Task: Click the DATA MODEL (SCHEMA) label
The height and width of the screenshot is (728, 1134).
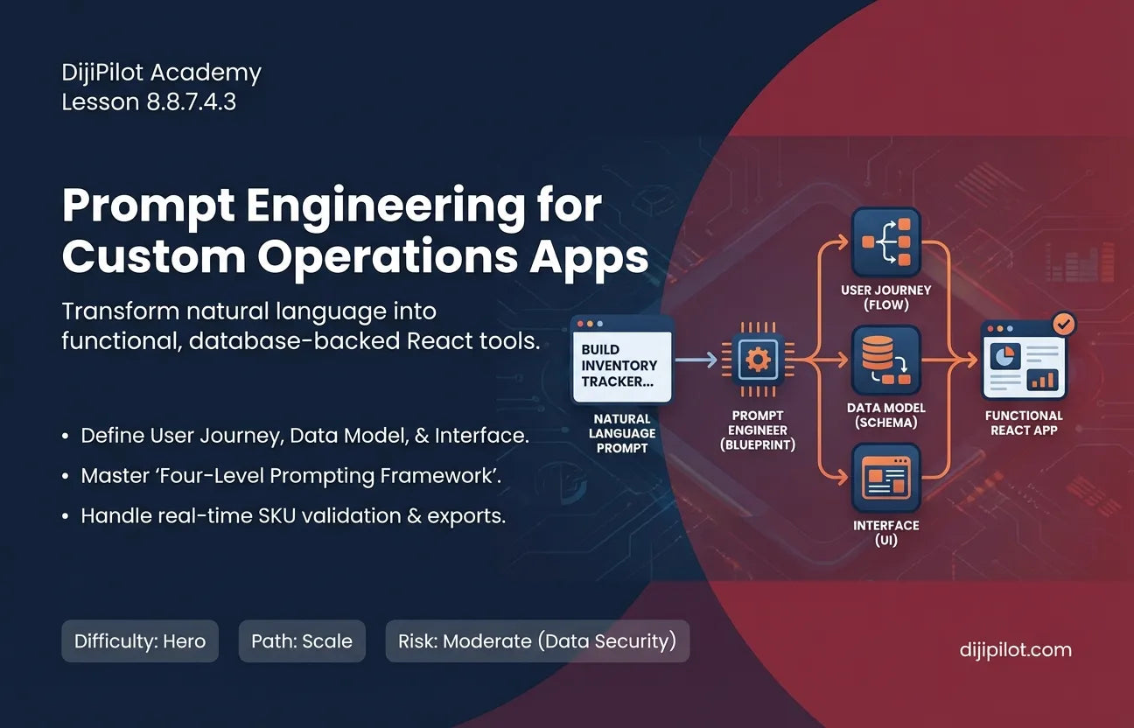Action: (885, 416)
